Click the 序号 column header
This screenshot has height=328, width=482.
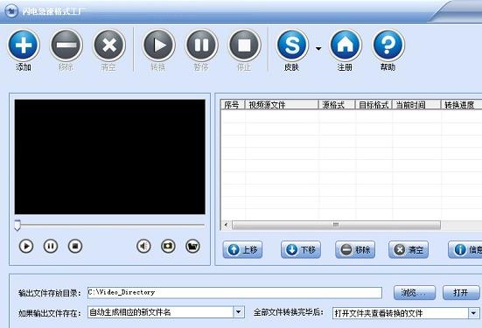[x=233, y=104]
